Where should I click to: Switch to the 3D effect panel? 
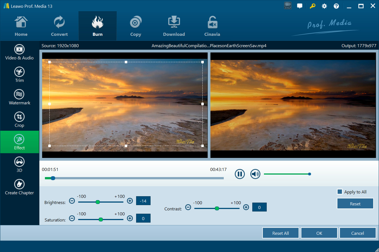click(19, 165)
